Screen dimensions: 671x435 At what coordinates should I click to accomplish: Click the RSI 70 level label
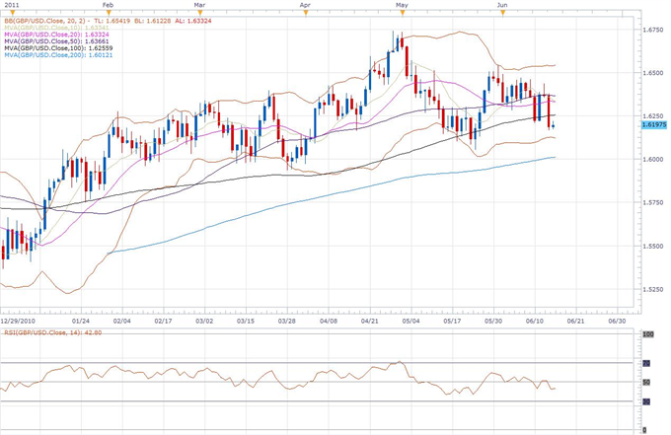point(646,363)
